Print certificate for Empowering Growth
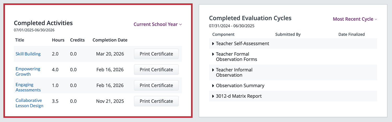This screenshot has height=122, width=392. [156, 69]
